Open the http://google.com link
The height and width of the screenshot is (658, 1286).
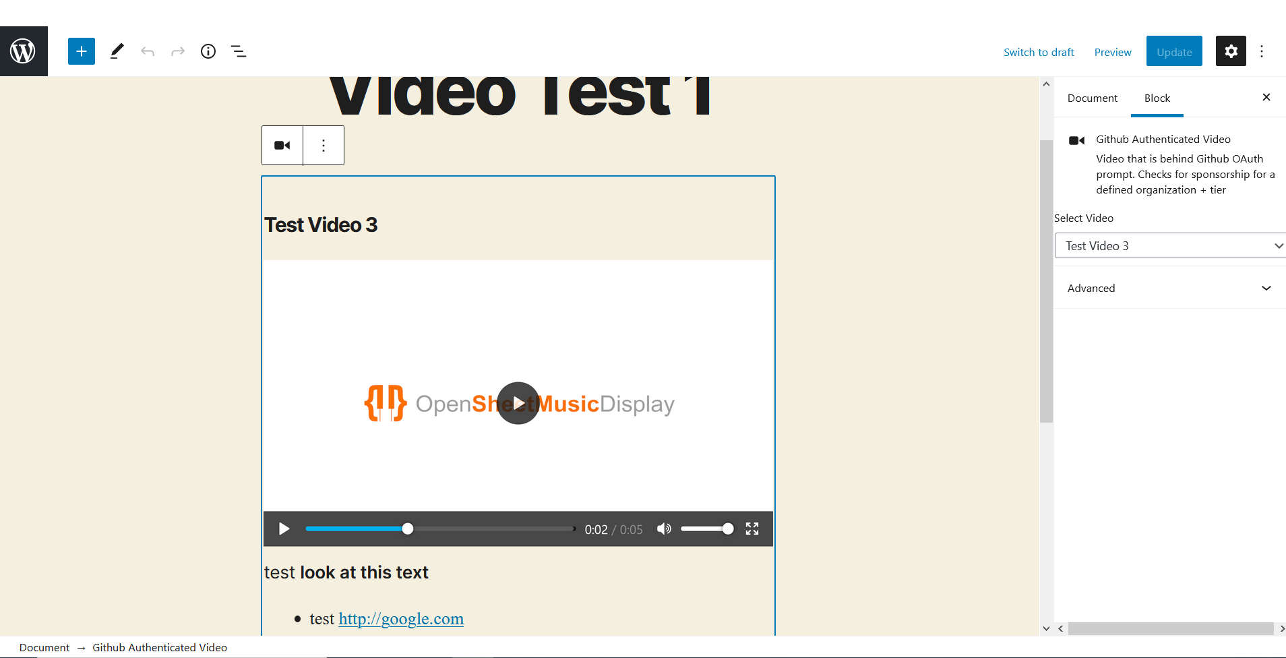[x=401, y=619]
